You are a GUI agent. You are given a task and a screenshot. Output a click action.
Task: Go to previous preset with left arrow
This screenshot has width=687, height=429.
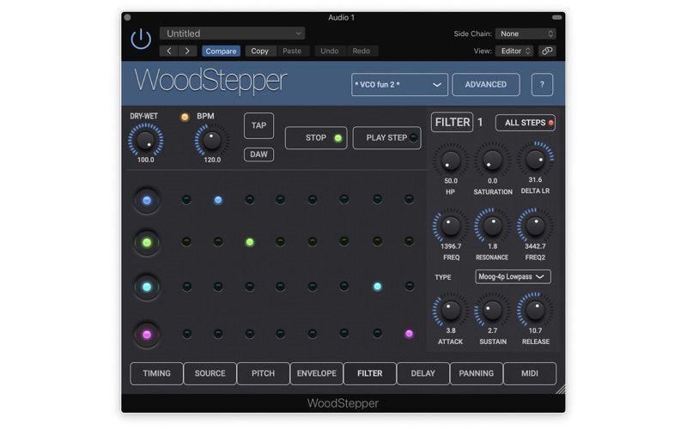(168, 51)
